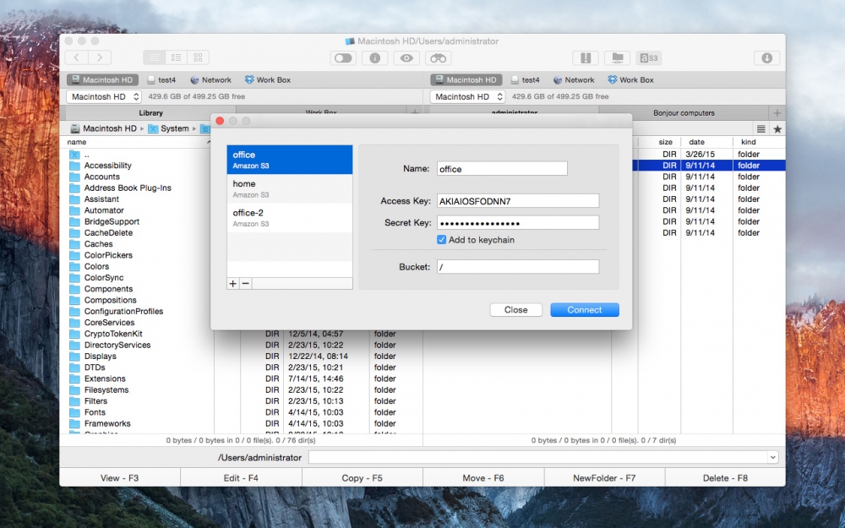Click into the Bucket input field

tap(517, 267)
